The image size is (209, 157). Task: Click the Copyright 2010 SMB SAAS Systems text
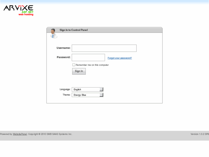pyautogui.click(x=50, y=134)
